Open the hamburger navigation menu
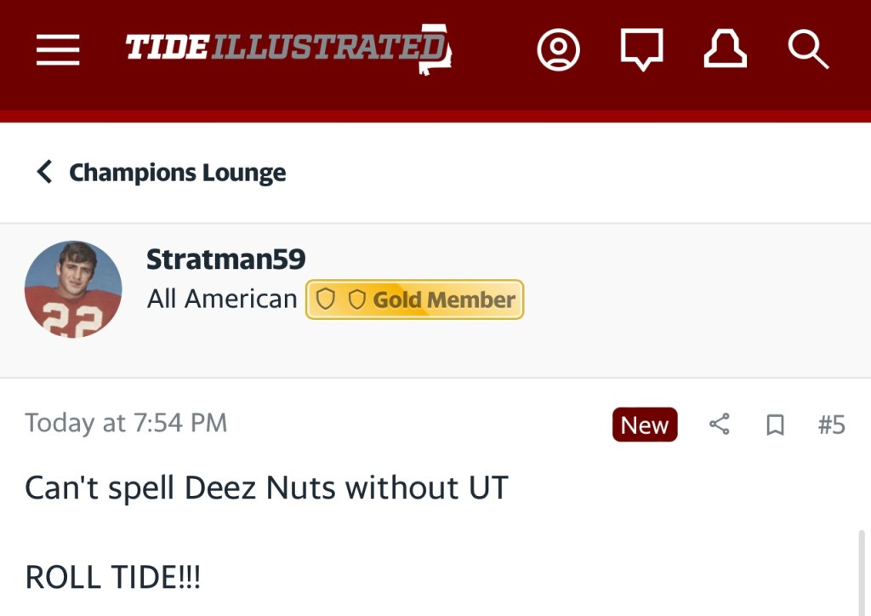Viewport: 871px width, 616px height. [x=58, y=50]
